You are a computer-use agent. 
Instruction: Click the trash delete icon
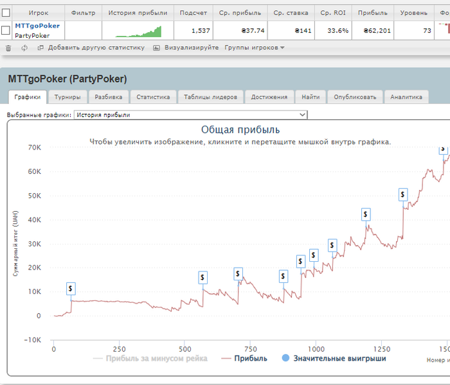click(x=8, y=48)
